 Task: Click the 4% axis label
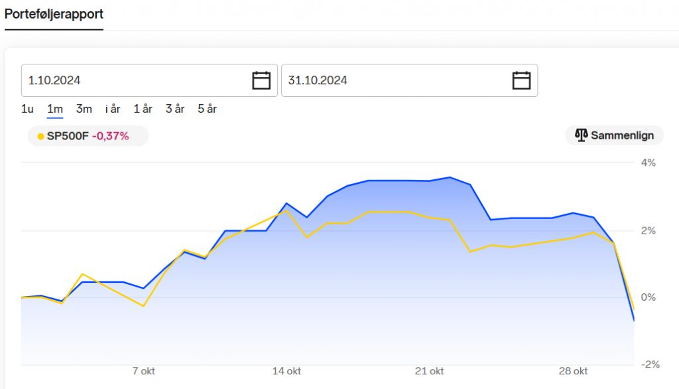point(648,163)
